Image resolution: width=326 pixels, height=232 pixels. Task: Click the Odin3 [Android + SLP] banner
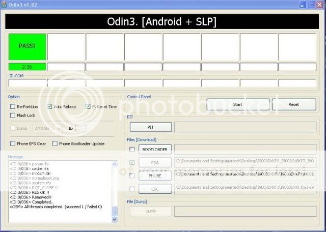tap(162, 21)
